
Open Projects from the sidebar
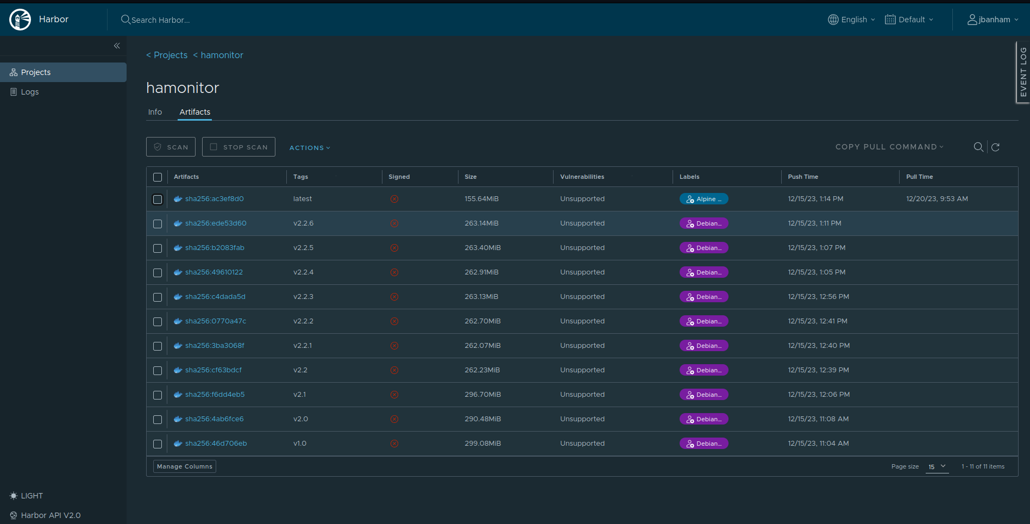tap(36, 72)
